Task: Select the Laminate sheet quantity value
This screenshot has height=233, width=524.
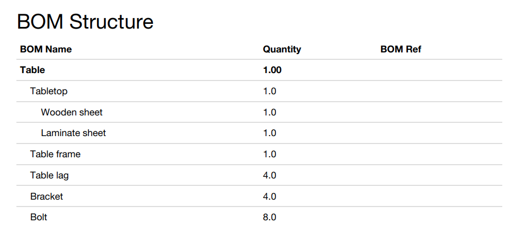Action: point(270,133)
